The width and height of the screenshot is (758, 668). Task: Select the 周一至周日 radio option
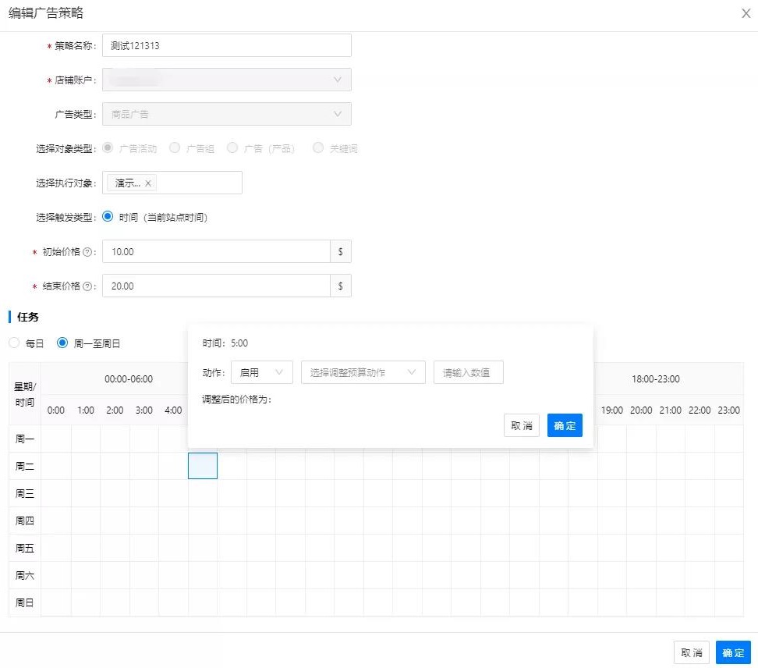point(62,343)
